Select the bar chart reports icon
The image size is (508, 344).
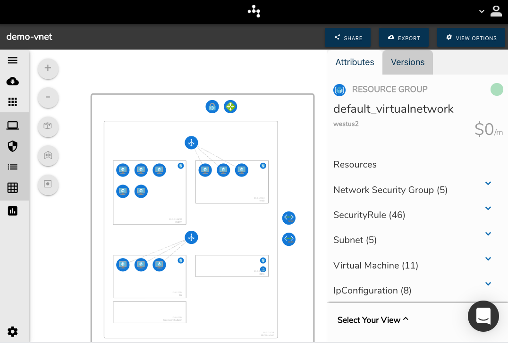pyautogui.click(x=13, y=211)
